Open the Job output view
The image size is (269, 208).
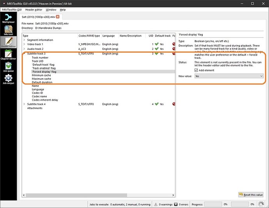pyautogui.click(x=9, y=79)
